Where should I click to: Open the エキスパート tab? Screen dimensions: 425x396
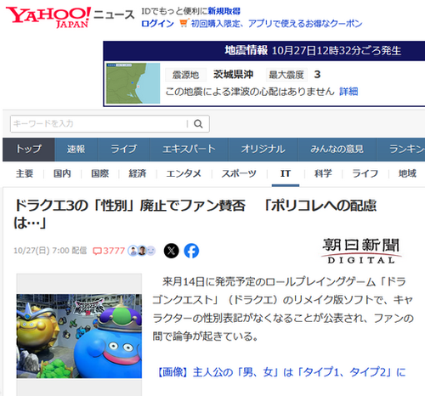(189, 150)
